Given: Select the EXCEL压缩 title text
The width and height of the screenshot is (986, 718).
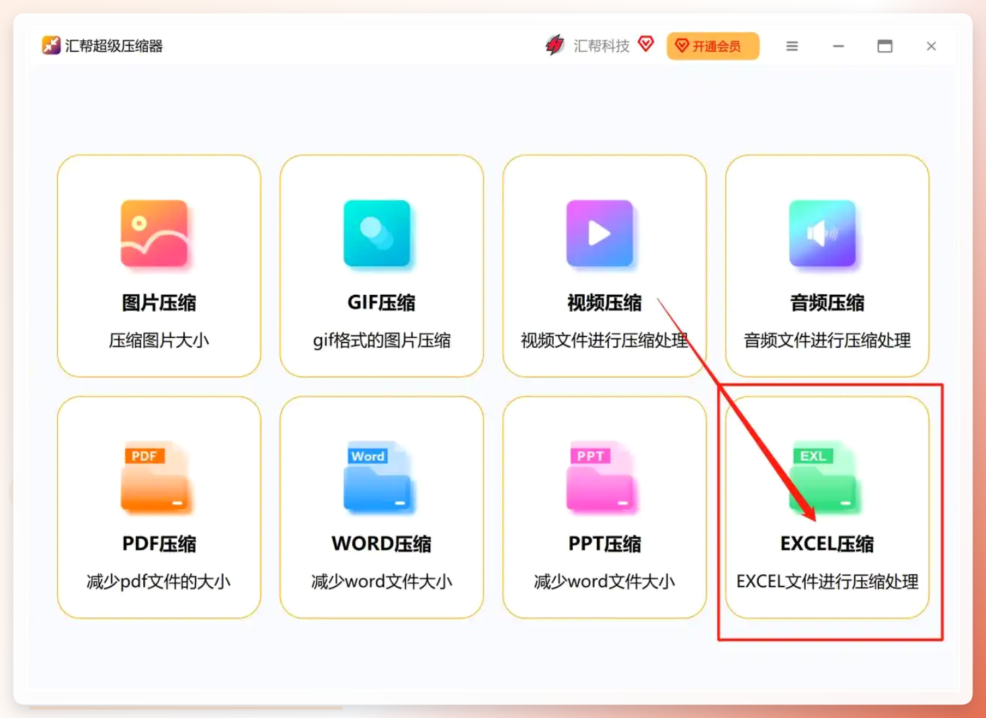Looking at the screenshot, I should (827, 544).
